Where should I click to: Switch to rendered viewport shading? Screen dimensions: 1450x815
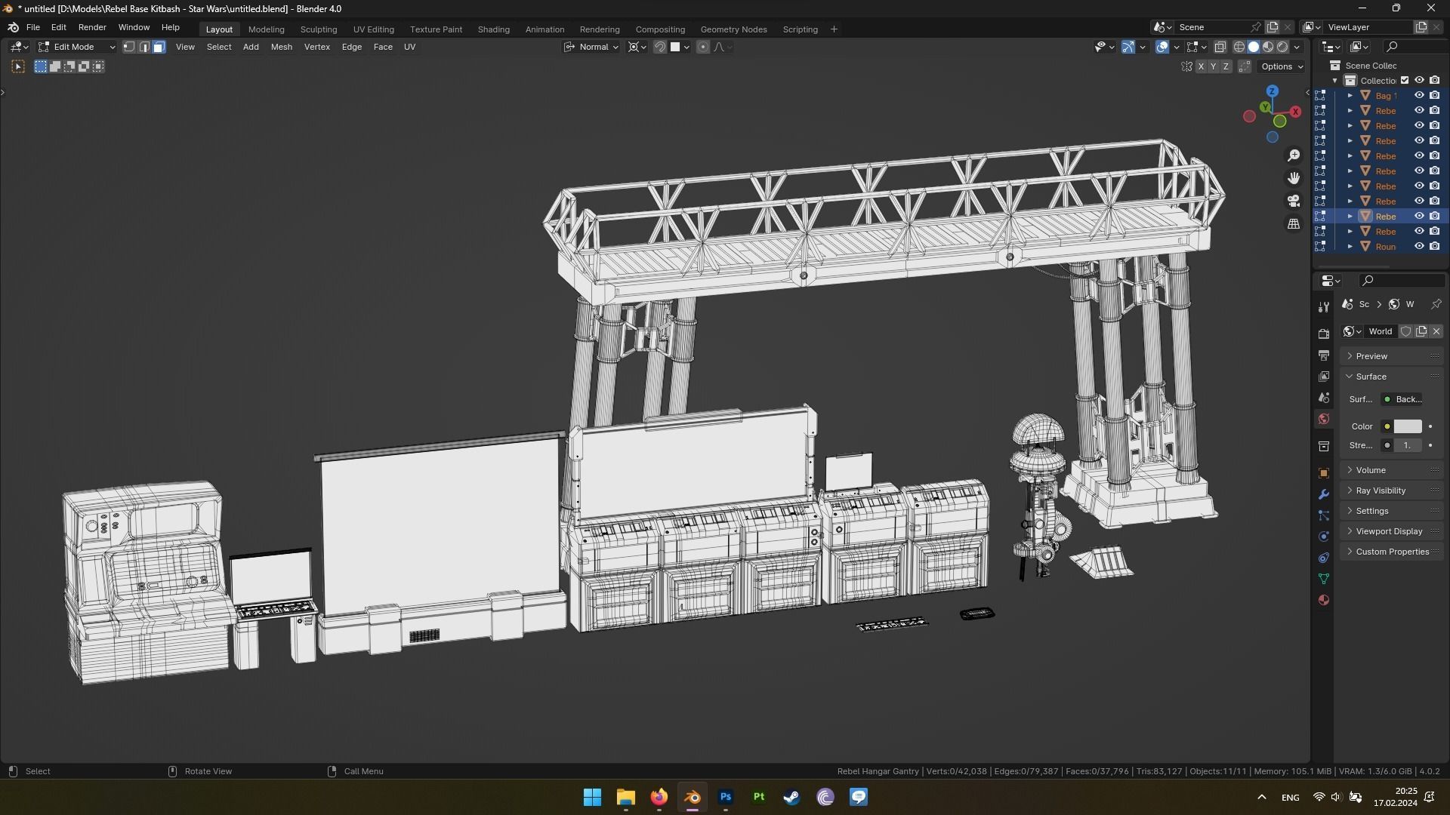1282,47
